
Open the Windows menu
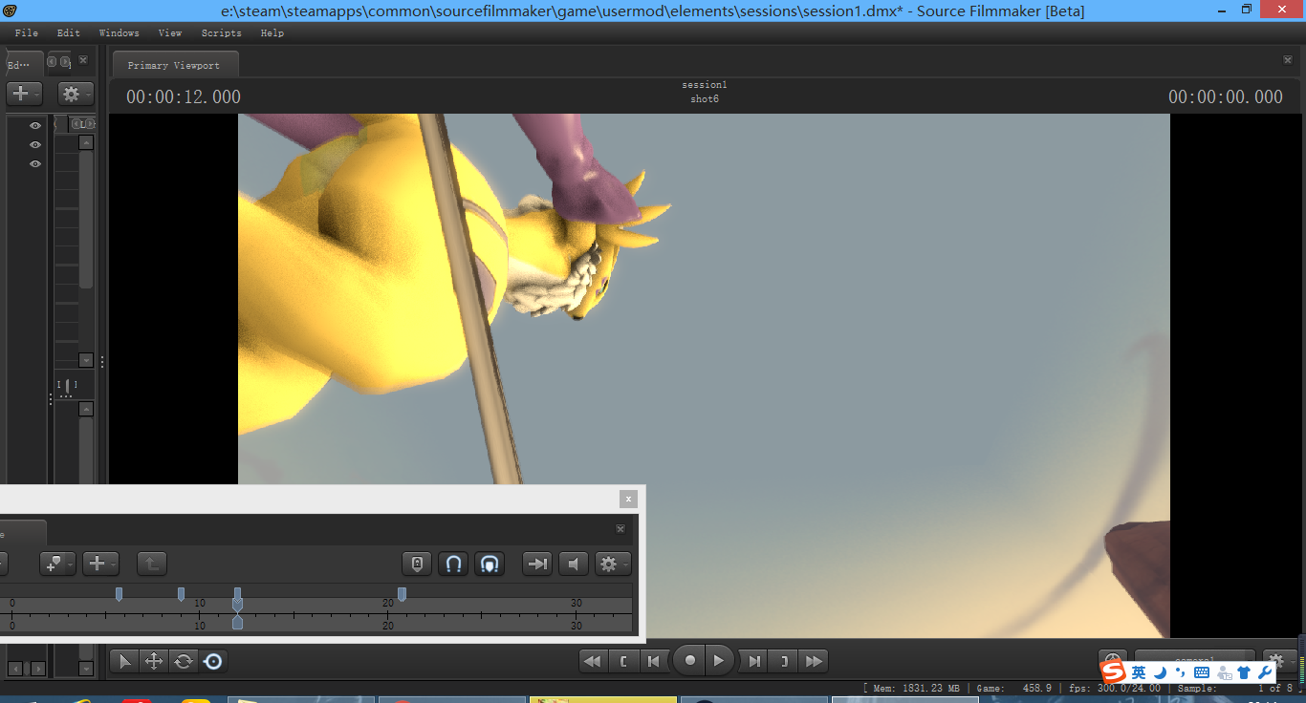120,32
